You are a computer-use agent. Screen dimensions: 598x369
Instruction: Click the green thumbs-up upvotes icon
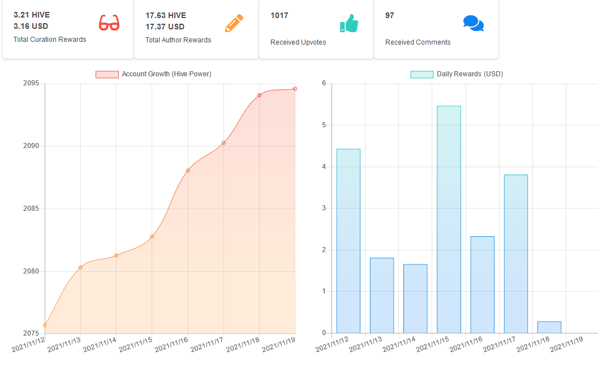point(349,23)
